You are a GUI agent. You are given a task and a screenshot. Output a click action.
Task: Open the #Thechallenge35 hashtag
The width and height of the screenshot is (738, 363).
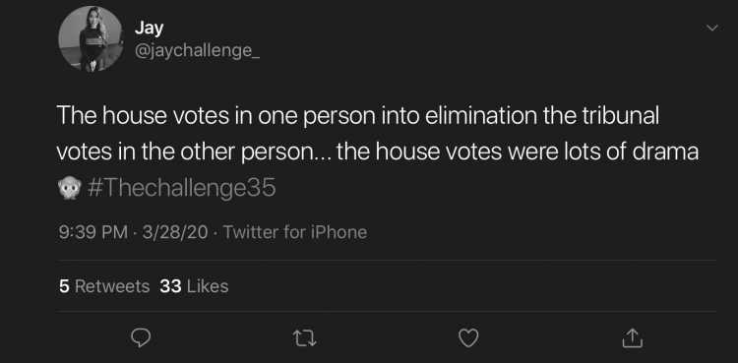click(x=182, y=188)
